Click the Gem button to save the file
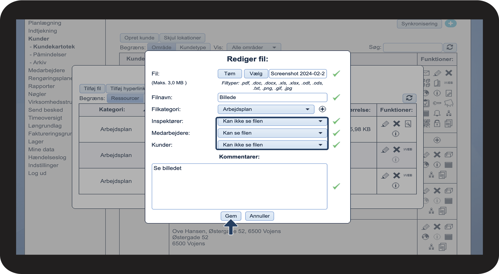This screenshot has height=274, width=499. coord(231,216)
